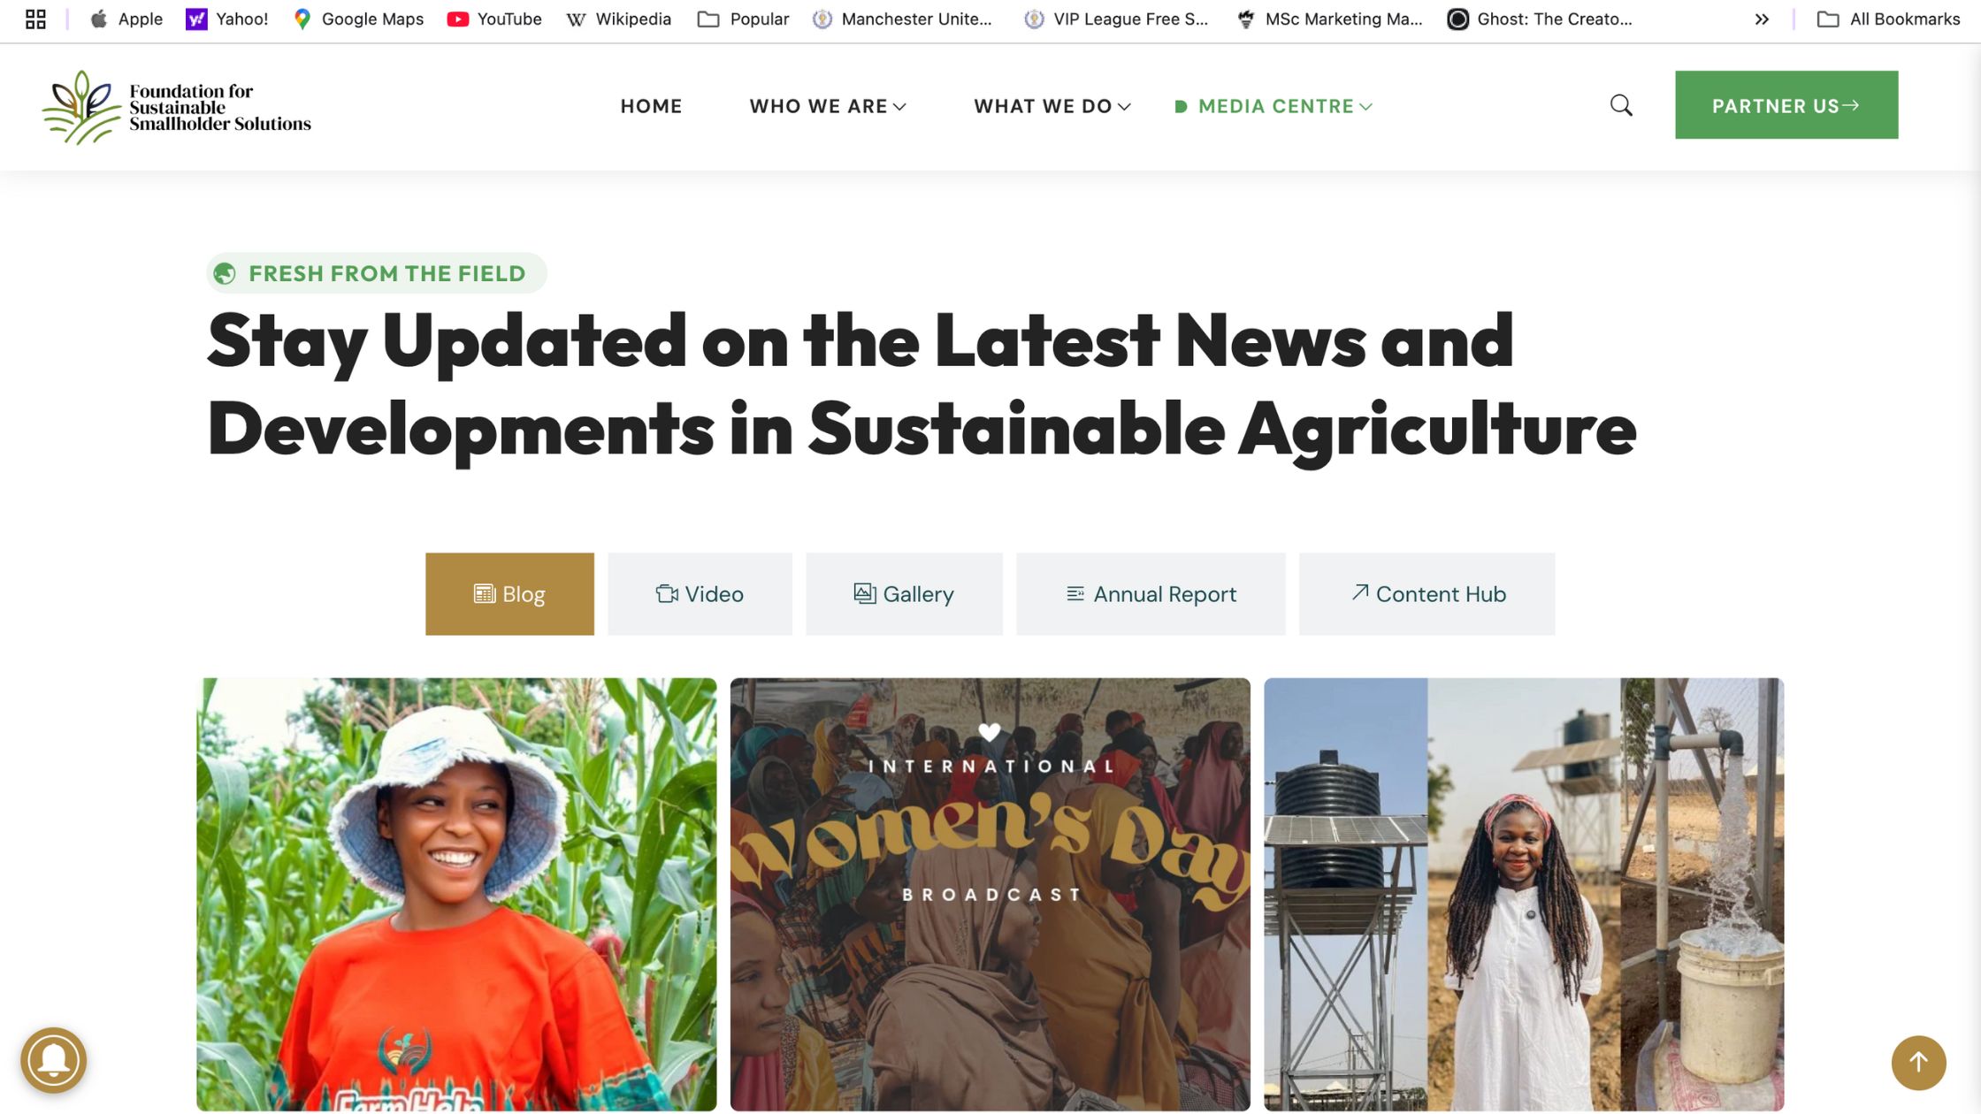Viewport: 1981px width, 1114px height.
Task: Click the browser apps grid icon
Action: tap(35, 19)
